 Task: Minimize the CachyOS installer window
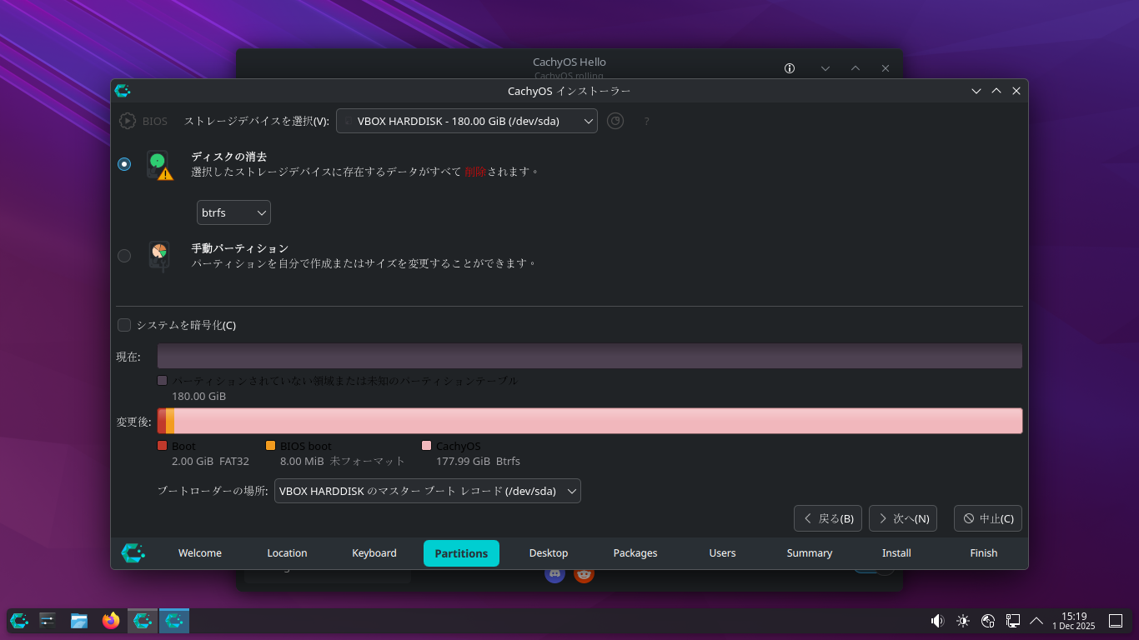pyautogui.click(x=976, y=91)
